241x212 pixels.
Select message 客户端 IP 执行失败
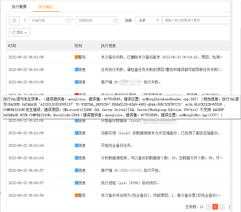pyautogui.click(x=131, y=82)
